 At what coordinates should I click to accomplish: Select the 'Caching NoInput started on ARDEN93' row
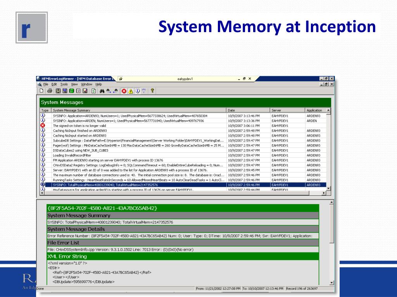tap(183, 136)
